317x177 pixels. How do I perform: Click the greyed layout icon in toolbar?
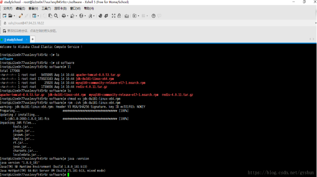(x=144, y=16)
